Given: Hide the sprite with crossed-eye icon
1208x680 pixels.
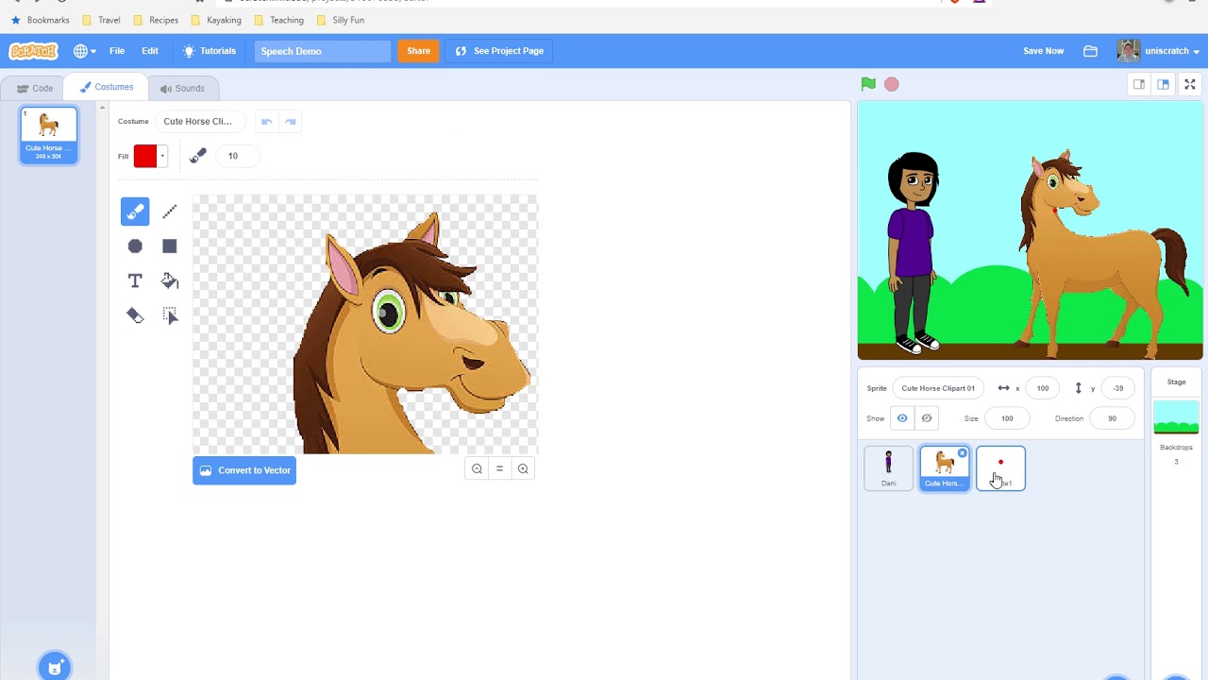Looking at the screenshot, I should click(927, 418).
